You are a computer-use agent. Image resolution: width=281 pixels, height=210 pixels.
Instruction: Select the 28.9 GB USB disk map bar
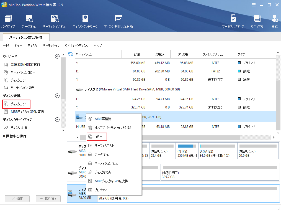[x=188, y=193]
